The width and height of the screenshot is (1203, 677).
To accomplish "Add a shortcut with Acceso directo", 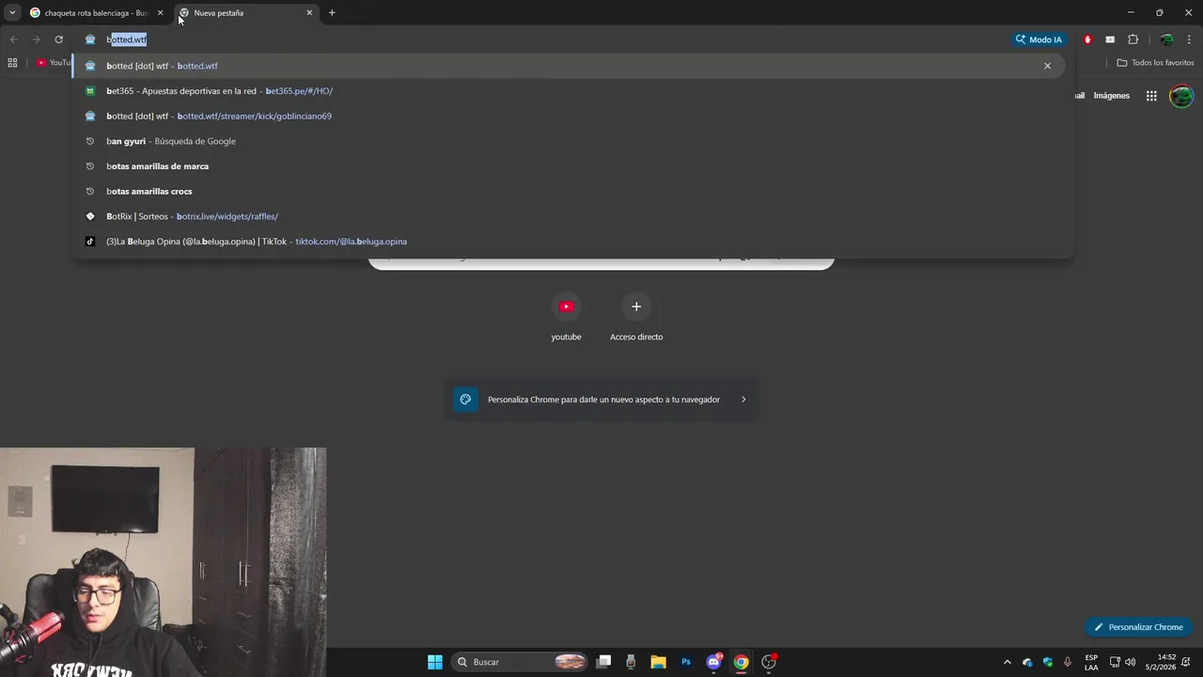I will [636, 316].
